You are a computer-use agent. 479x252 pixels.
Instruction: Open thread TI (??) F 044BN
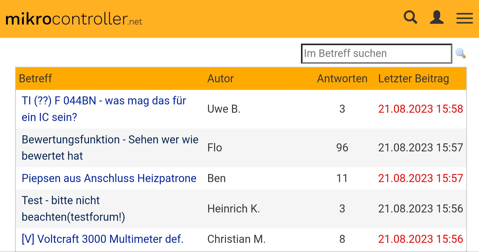tap(104, 109)
